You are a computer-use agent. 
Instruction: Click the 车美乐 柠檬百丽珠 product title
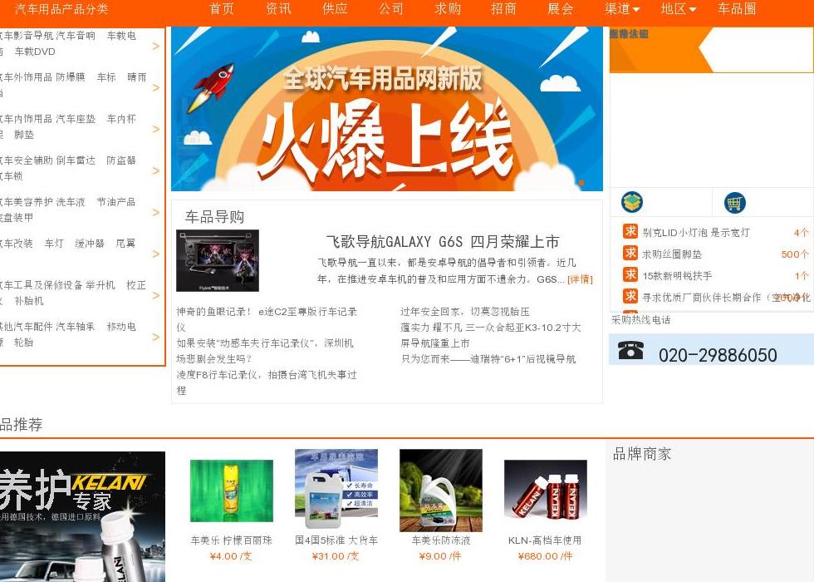click(232, 540)
